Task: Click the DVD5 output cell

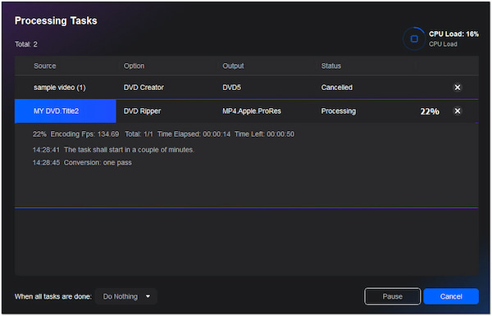Action: tap(231, 88)
